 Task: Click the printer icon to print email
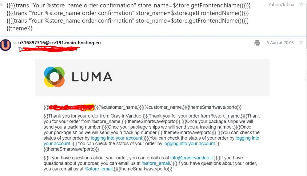coord(257,43)
